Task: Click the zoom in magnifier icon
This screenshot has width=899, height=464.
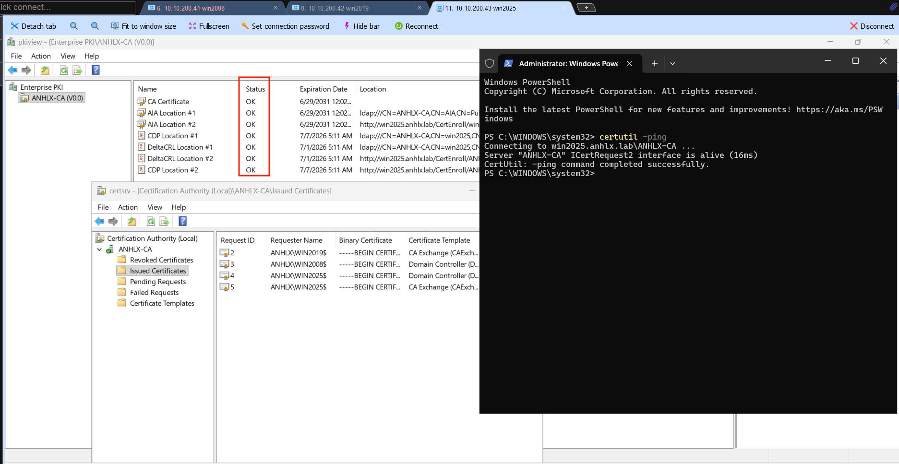Action: (x=74, y=26)
